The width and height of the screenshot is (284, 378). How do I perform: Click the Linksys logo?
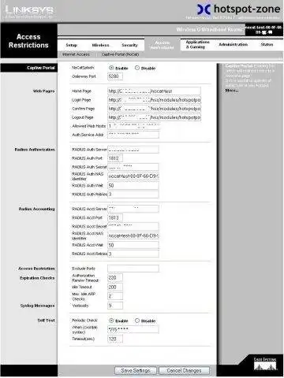coord(29,12)
